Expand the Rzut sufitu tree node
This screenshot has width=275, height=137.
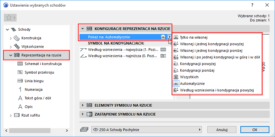pos(11,116)
